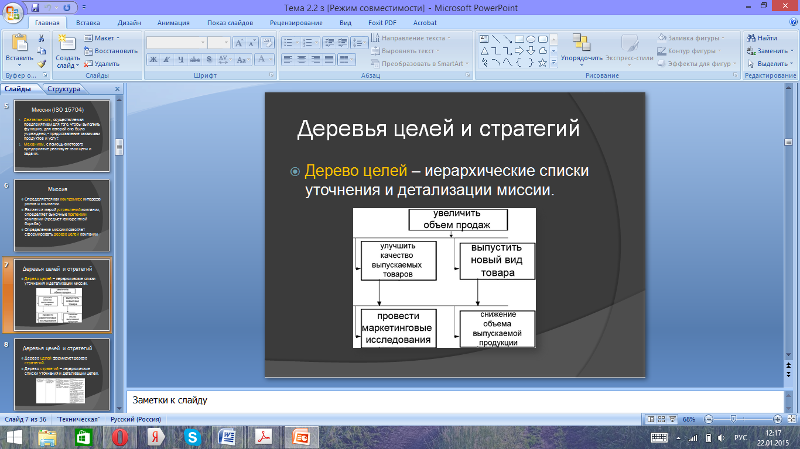Click the zoom slider handle
This screenshot has width=800, height=449.
(733, 419)
